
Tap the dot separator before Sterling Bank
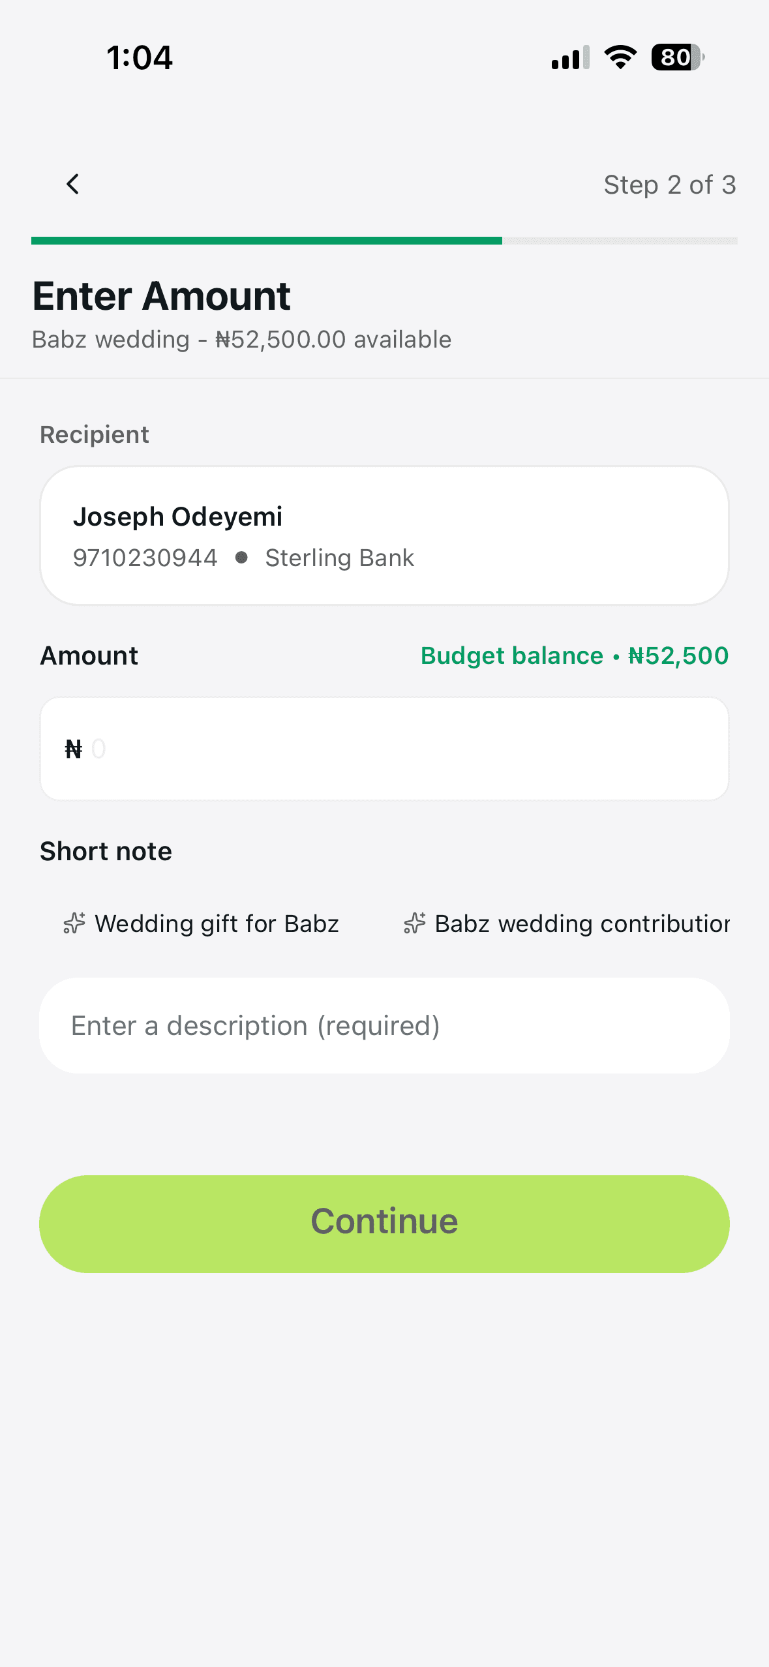click(x=241, y=558)
